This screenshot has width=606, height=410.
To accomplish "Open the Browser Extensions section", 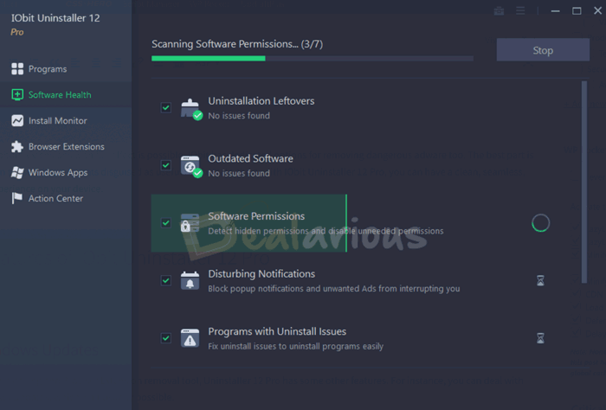I will coord(66,147).
